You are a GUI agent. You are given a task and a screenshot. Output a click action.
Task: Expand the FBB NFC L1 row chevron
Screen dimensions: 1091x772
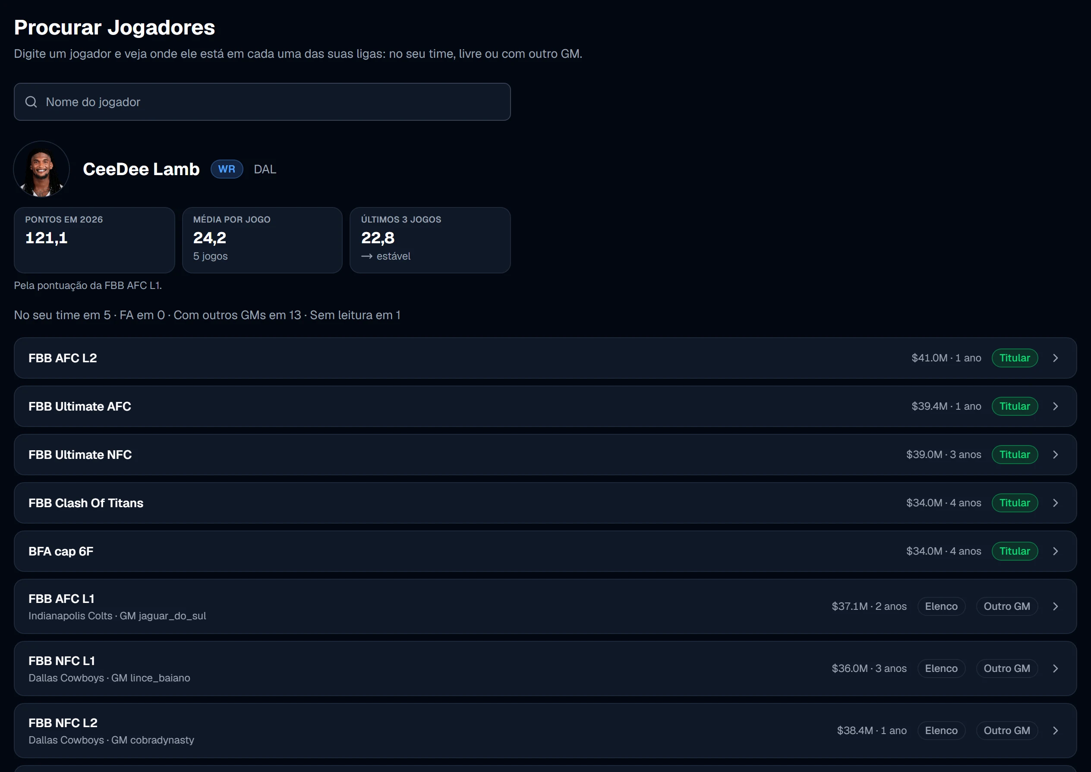(1055, 668)
